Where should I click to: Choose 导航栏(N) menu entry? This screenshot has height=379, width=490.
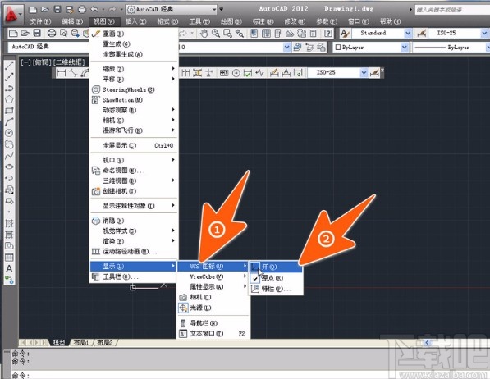pos(213,323)
